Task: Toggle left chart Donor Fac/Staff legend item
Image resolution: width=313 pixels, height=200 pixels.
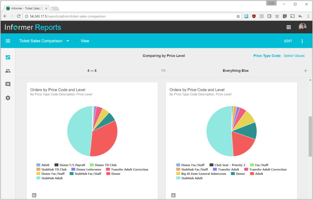Action: coord(51,174)
